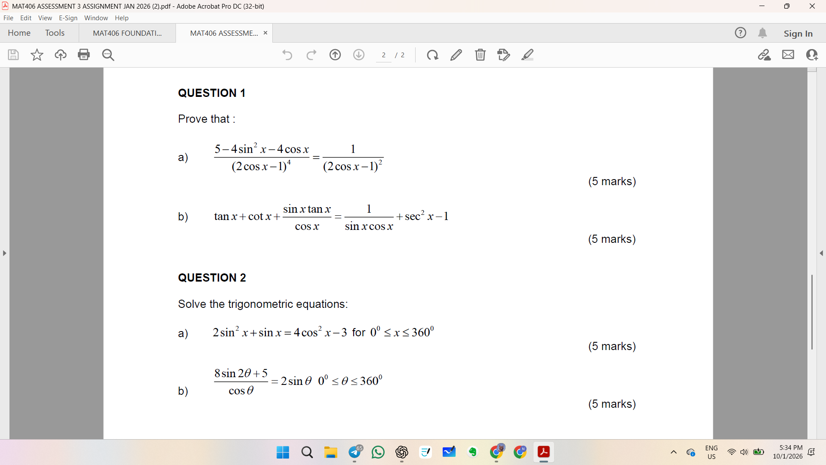This screenshot has height=465, width=826.
Task: Switch to the MAT406 FOUNDATI tab
Action: click(x=127, y=33)
